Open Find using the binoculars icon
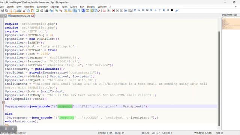Image resolution: width=240 pixels, height=135 pixels. coord(47,10)
